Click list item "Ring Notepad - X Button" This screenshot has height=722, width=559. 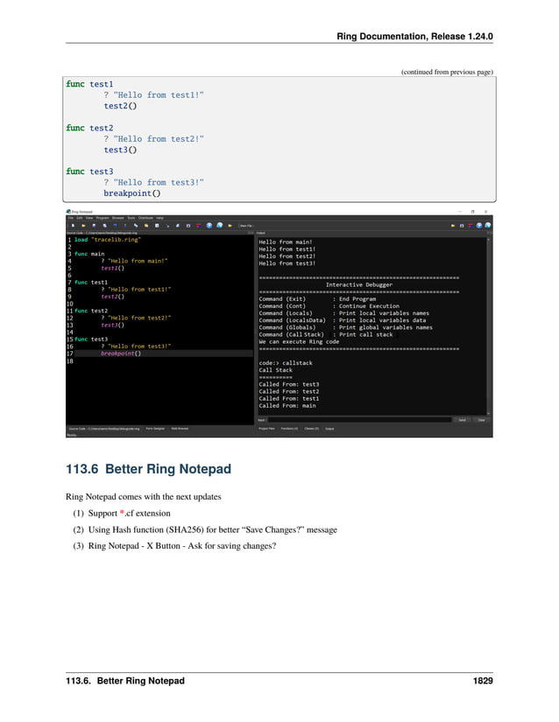pos(182,545)
